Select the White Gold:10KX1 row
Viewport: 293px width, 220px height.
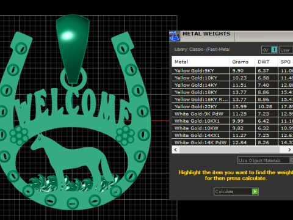[x=233, y=121]
